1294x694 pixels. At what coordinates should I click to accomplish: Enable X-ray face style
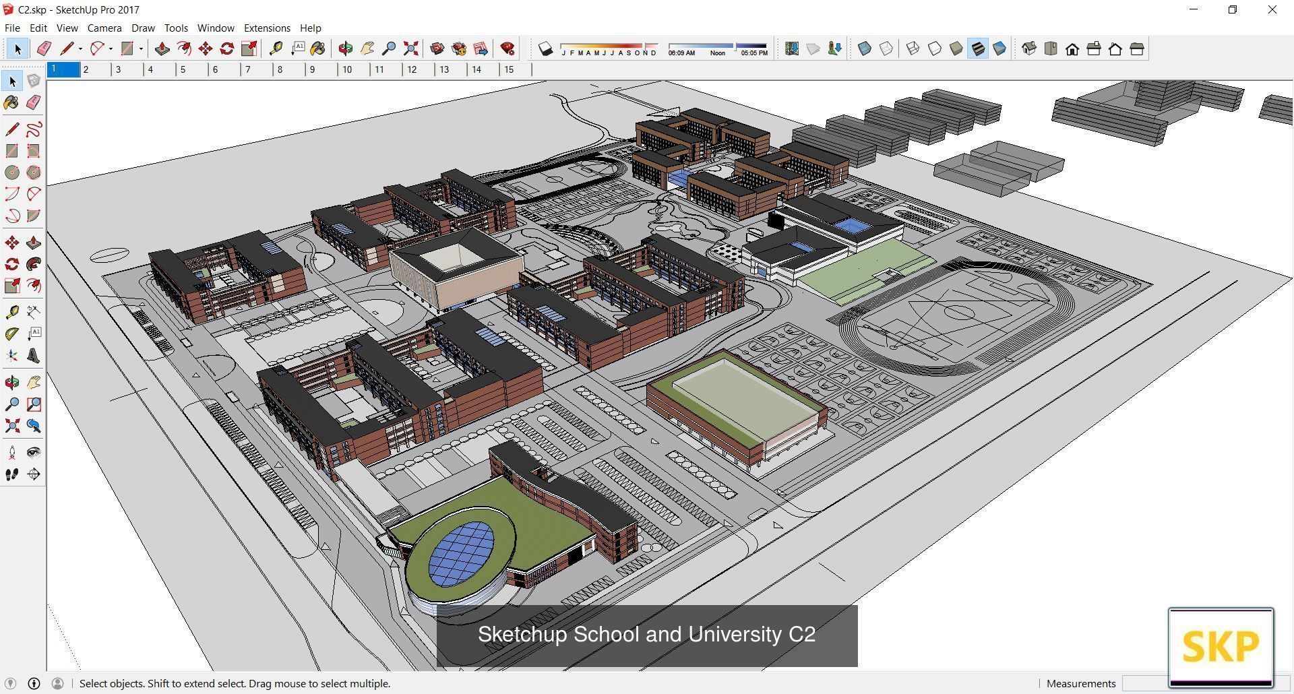pyautogui.click(x=865, y=48)
